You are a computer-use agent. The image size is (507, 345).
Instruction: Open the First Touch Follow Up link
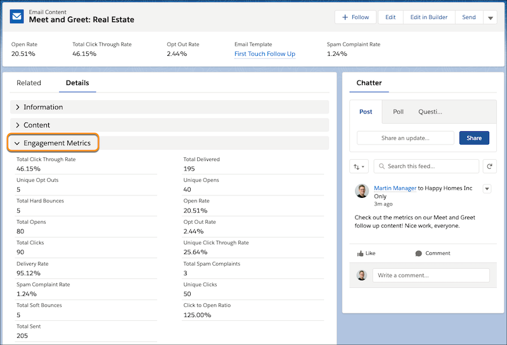click(x=264, y=54)
